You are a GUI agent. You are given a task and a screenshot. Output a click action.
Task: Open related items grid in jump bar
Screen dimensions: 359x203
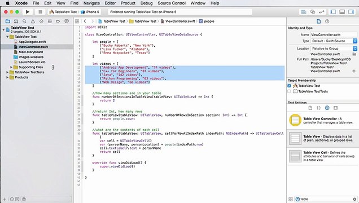click(x=77, y=21)
